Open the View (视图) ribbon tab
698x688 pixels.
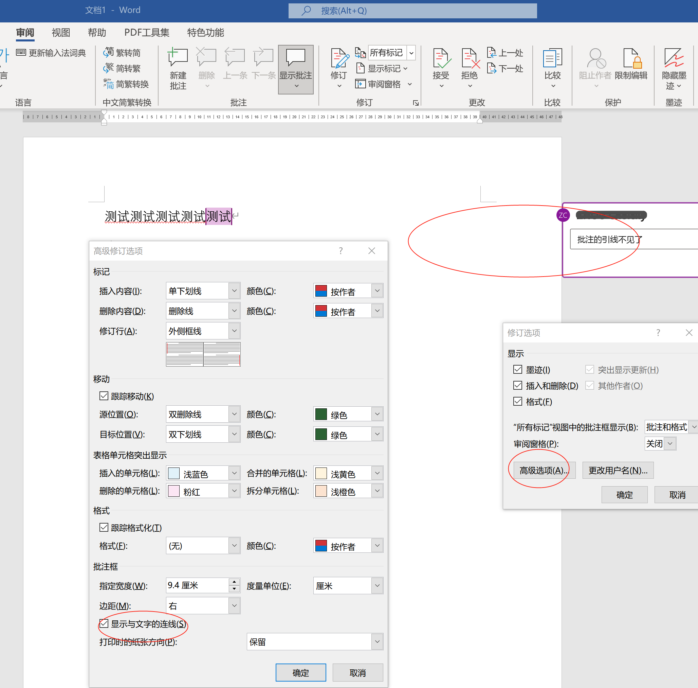pos(61,33)
